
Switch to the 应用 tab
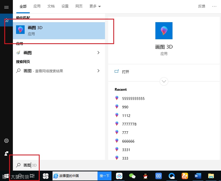click(x=37, y=6)
